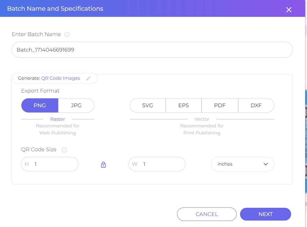Screen dimensions: 307x227
Task: Close the Batch Name and Specifications dialog
Action: click(289, 9)
